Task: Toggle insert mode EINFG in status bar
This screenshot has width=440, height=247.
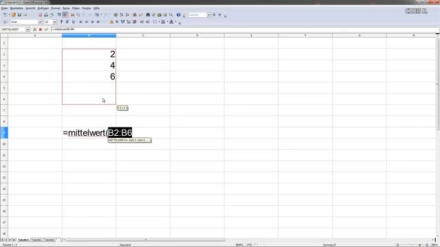Action: point(239,245)
